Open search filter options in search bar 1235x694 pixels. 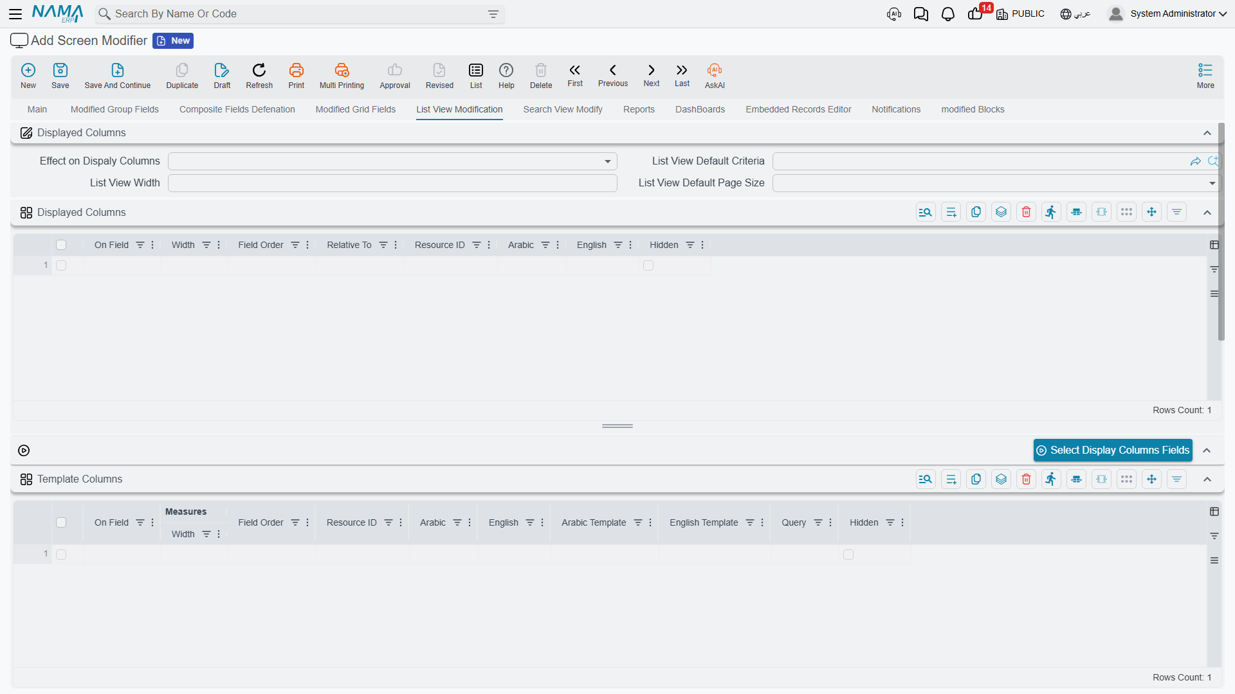(493, 14)
